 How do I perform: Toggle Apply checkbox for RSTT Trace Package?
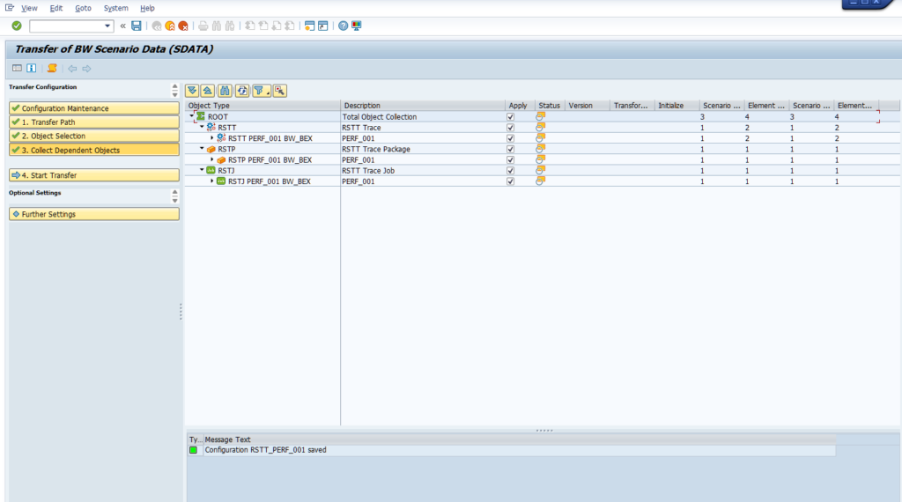[x=510, y=149]
